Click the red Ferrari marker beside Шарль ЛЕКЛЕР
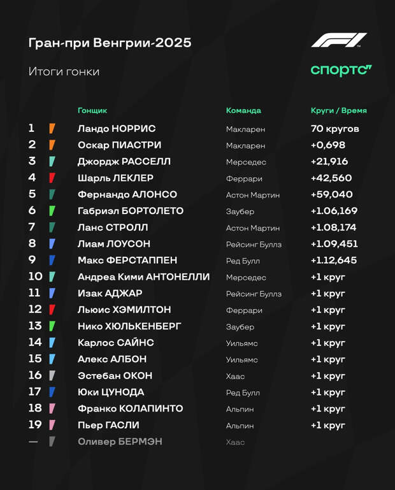The image size is (395, 490). [52, 178]
